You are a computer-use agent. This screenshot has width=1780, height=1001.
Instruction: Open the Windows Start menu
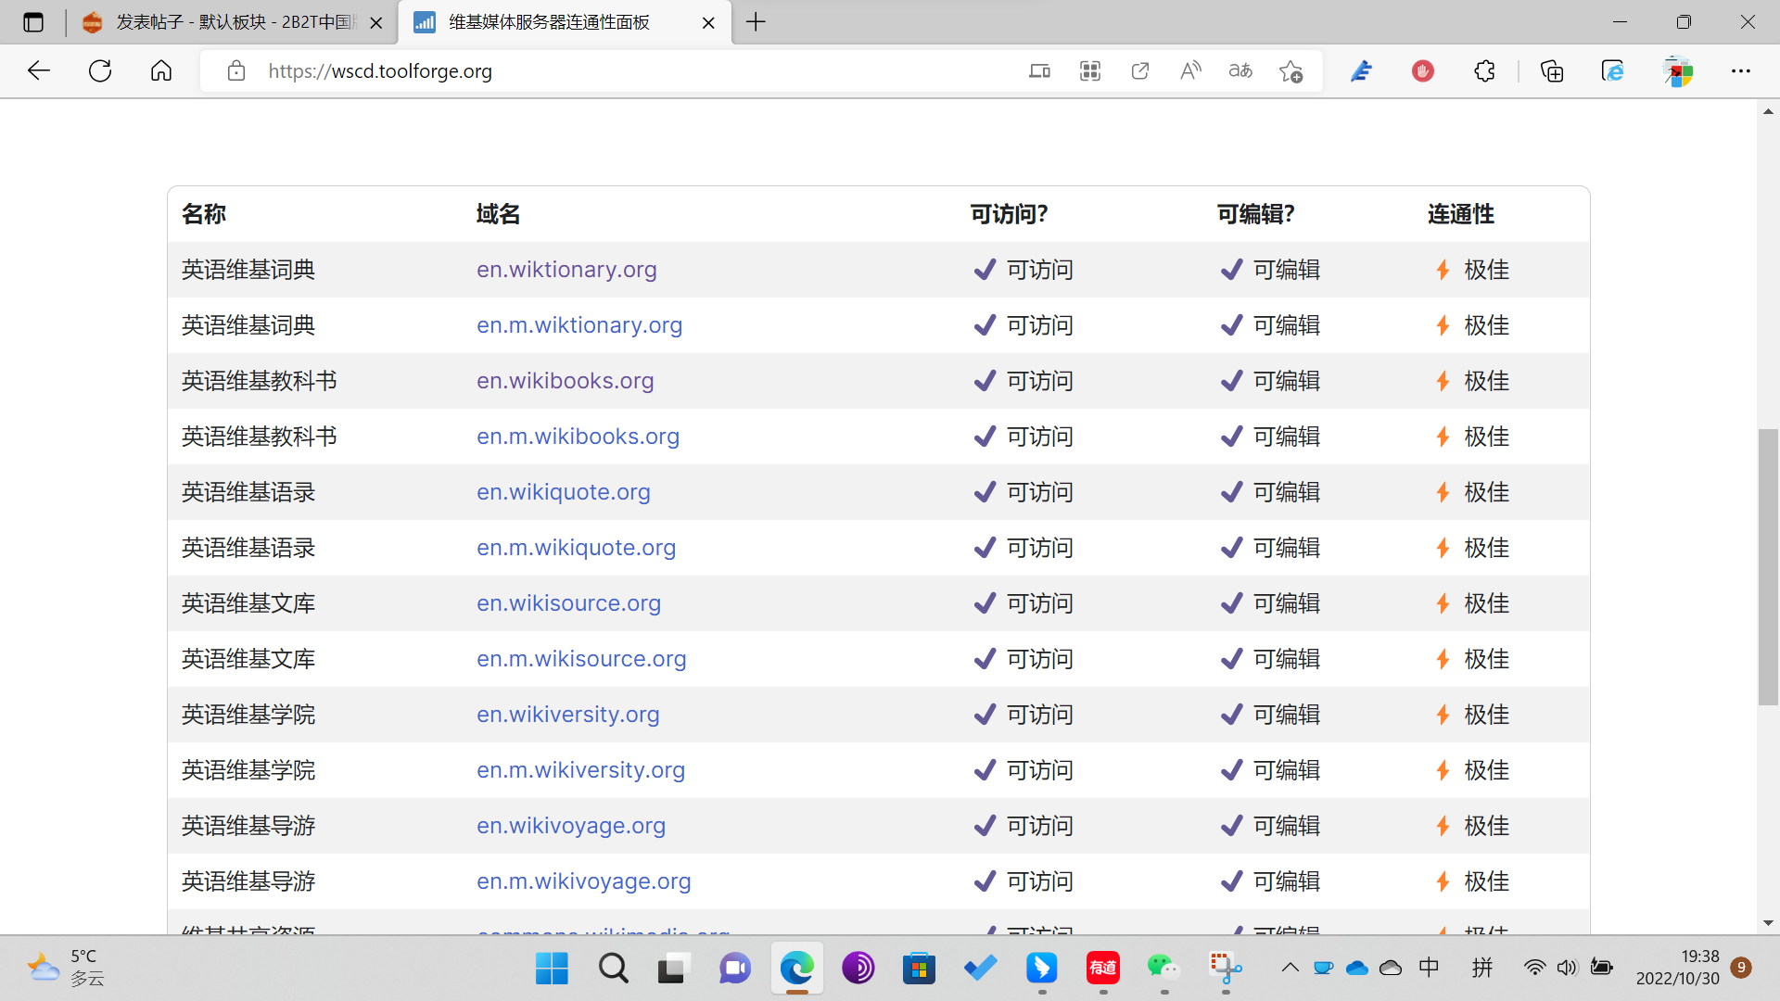point(552,969)
